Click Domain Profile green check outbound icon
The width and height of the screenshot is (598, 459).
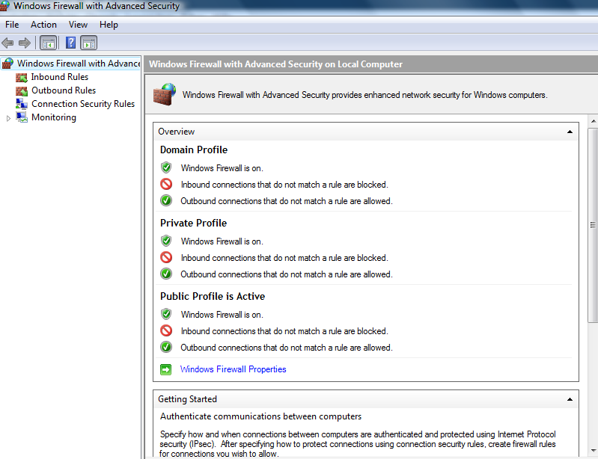(166, 200)
